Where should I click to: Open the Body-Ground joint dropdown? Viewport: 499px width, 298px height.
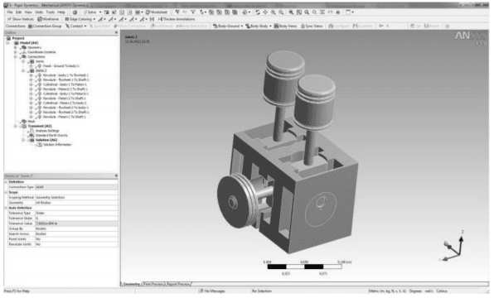[228, 26]
